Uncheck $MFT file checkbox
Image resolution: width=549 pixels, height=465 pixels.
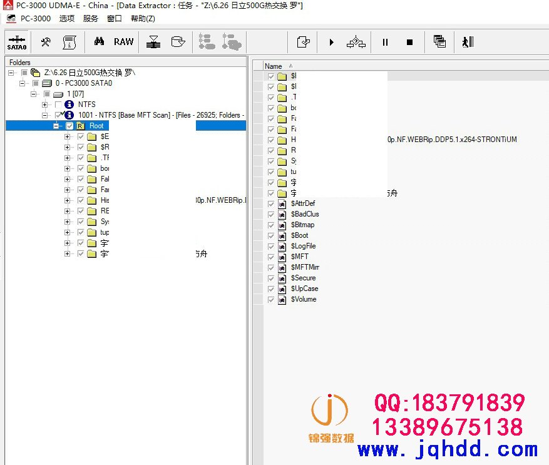(271, 257)
